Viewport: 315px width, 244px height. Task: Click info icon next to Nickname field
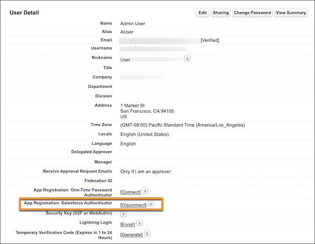(187, 58)
